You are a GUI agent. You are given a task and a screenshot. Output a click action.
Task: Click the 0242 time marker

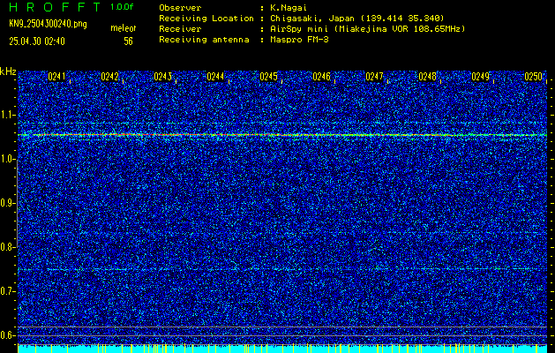pos(109,77)
